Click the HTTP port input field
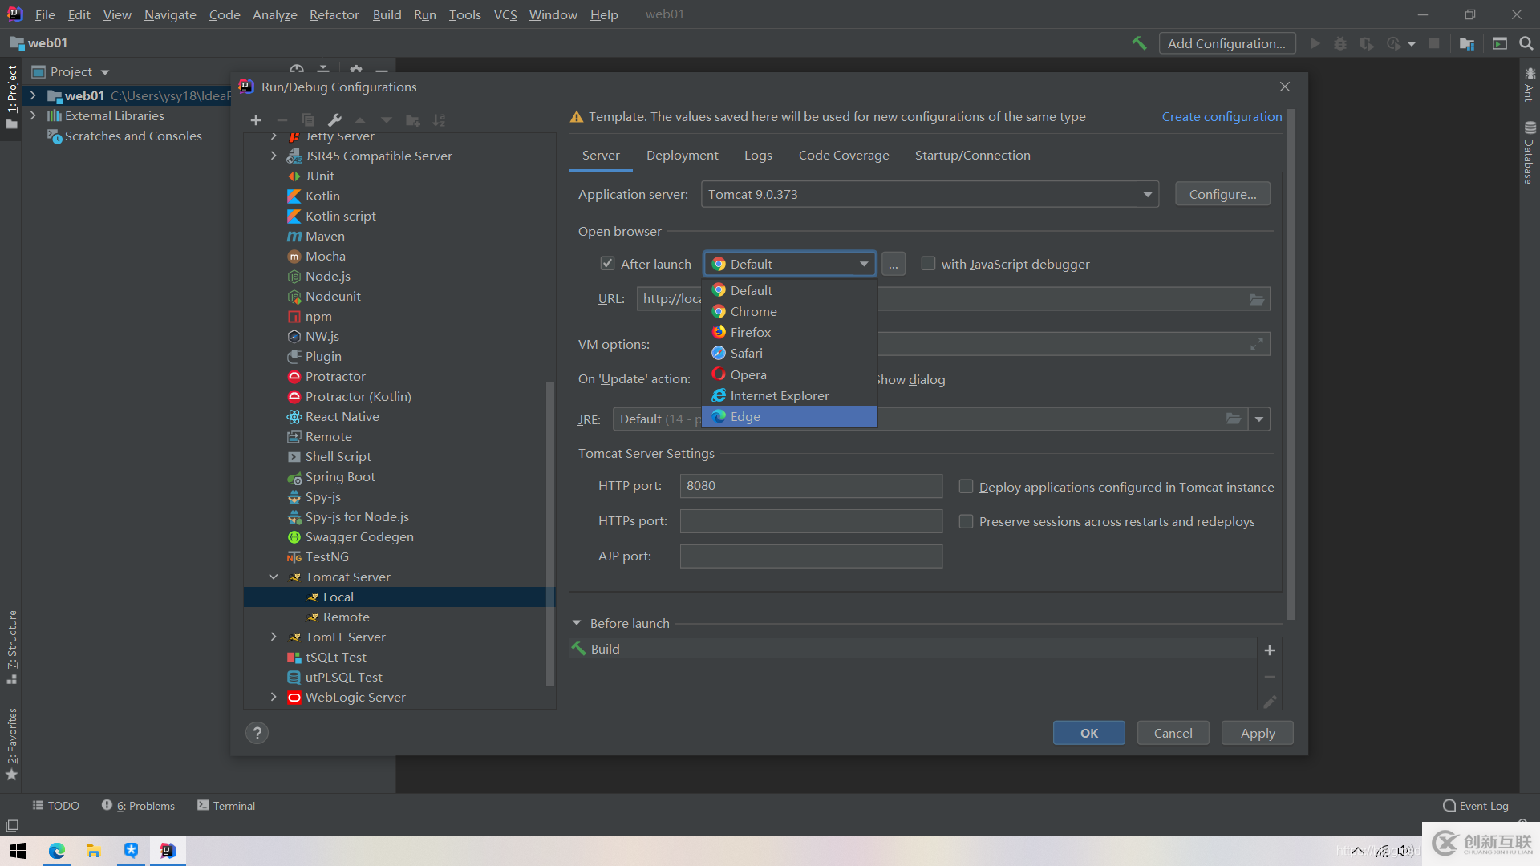 (x=809, y=487)
